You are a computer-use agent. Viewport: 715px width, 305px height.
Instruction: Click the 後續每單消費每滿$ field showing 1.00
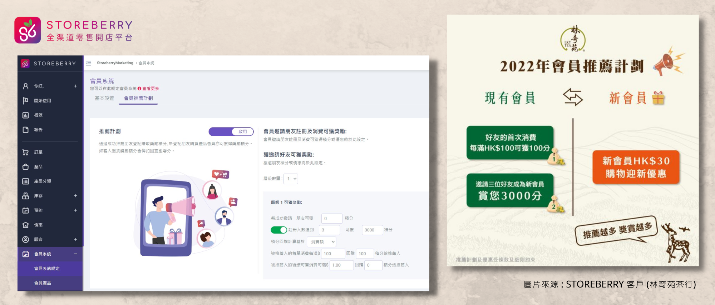(x=341, y=265)
